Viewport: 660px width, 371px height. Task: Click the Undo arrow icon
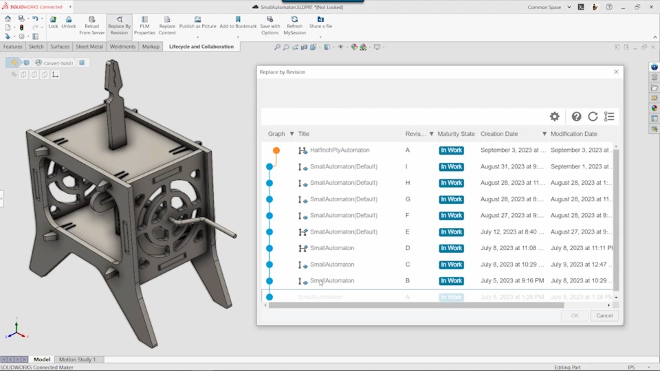tap(35, 19)
